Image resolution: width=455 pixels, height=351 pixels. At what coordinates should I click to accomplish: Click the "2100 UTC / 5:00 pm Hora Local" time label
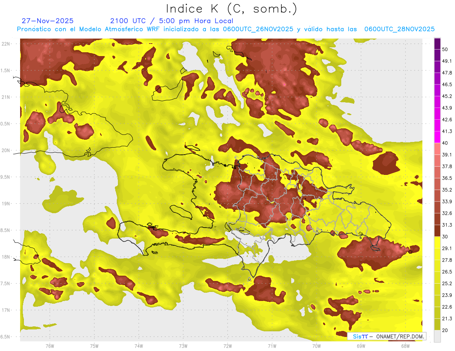[x=172, y=21]
